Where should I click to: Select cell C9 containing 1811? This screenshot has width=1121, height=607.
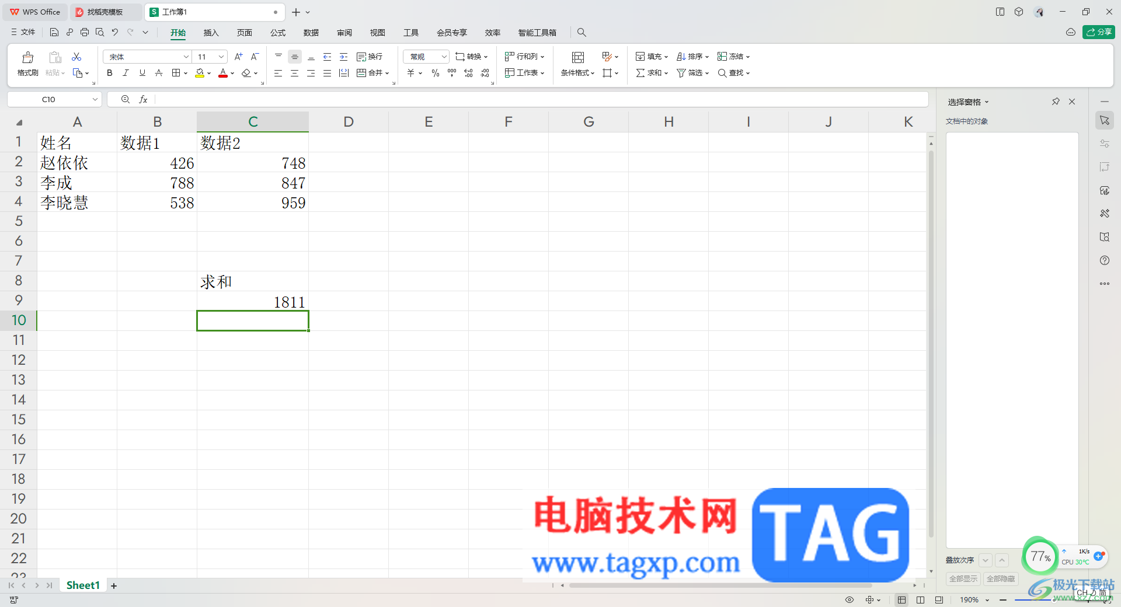click(253, 301)
